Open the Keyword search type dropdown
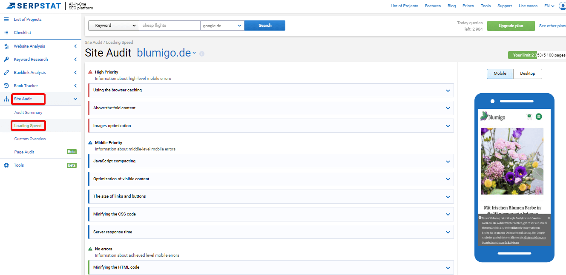The image size is (566, 275). pyautogui.click(x=114, y=26)
